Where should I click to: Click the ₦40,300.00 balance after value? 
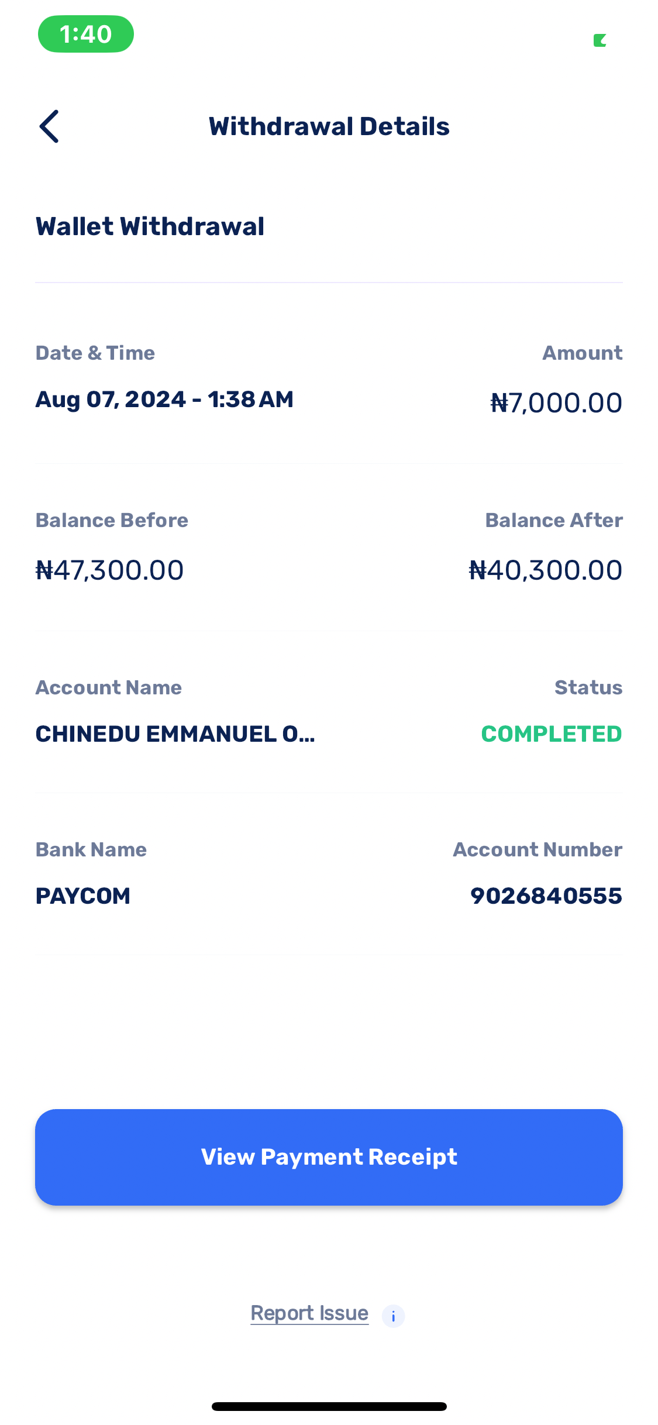pos(545,570)
